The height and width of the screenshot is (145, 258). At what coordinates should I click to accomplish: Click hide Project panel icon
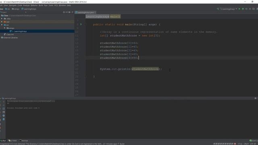(x=73, y=12)
